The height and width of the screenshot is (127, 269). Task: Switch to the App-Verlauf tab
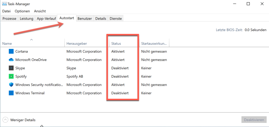(x=46, y=19)
